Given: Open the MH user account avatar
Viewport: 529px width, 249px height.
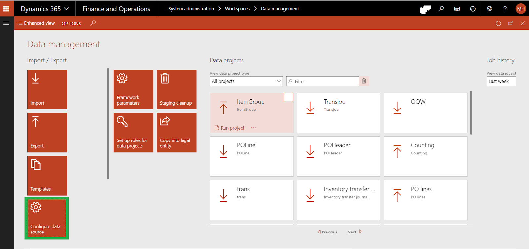Looking at the screenshot, I should pyautogui.click(x=521, y=9).
